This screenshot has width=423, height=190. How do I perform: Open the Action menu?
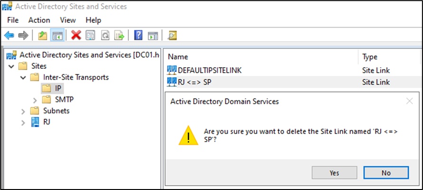(39, 20)
